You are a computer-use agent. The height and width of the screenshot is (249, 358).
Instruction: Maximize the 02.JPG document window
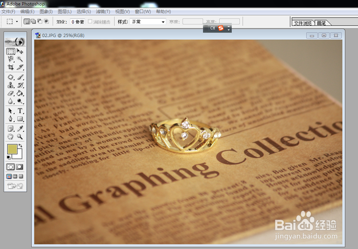(324, 35)
